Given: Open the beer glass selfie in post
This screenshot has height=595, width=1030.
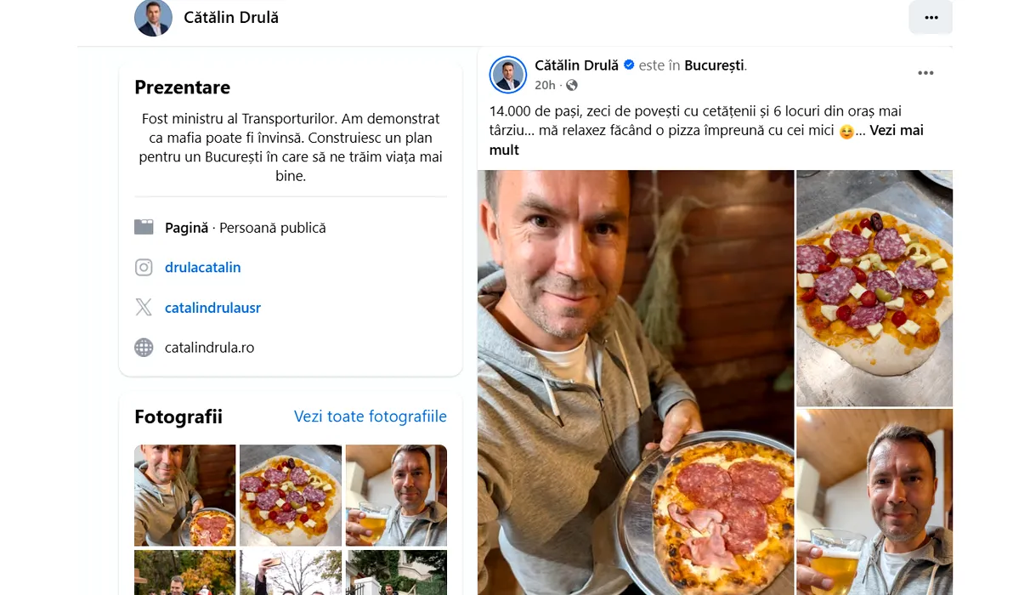Looking at the screenshot, I should (x=874, y=501).
